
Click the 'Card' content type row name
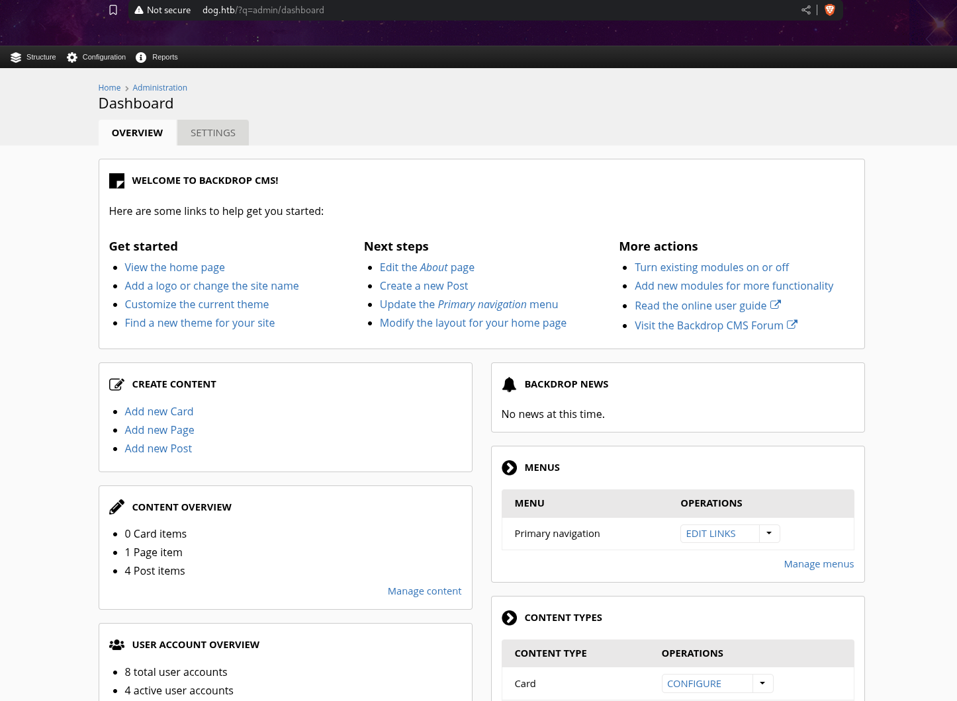coord(525,684)
